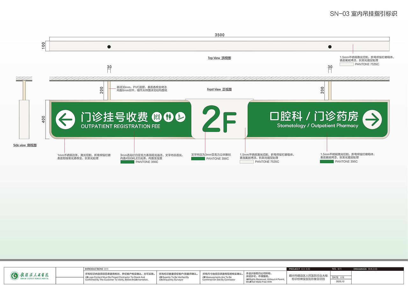
Task: Open the PROJECT 项目名称 field details
Action: pyautogui.click(x=299, y=268)
